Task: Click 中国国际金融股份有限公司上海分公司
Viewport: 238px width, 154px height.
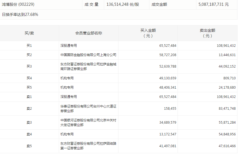Action: tap(88, 55)
